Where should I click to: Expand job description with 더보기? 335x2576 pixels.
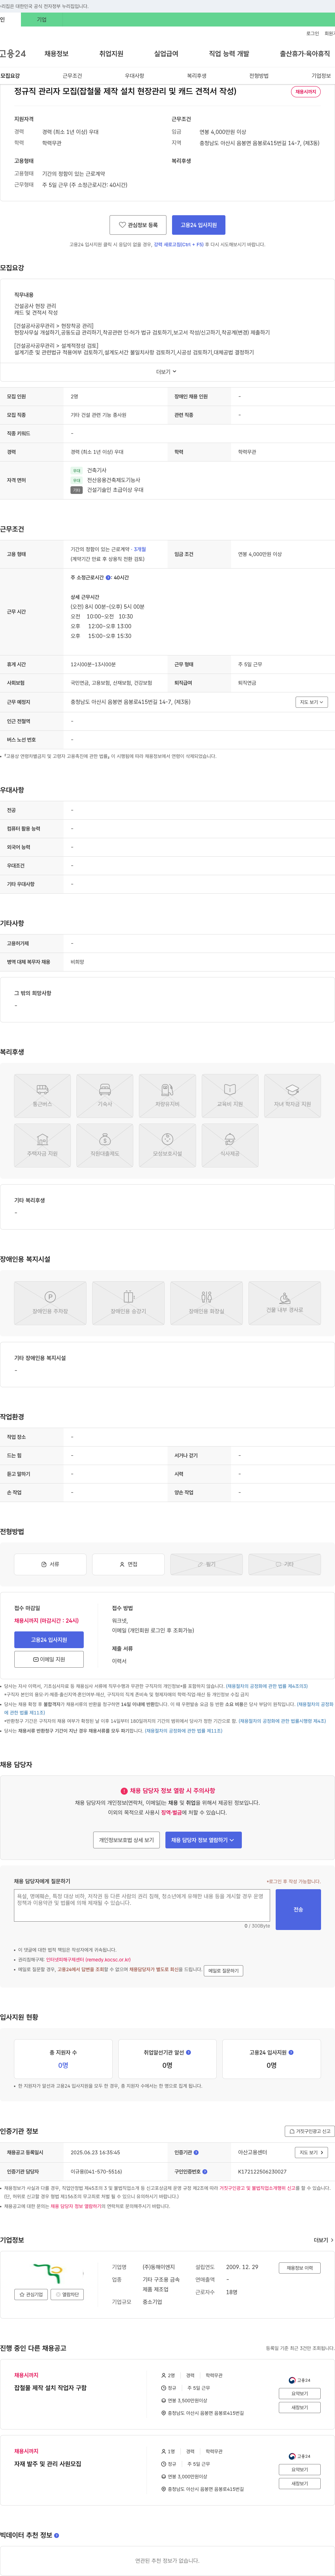166,371
